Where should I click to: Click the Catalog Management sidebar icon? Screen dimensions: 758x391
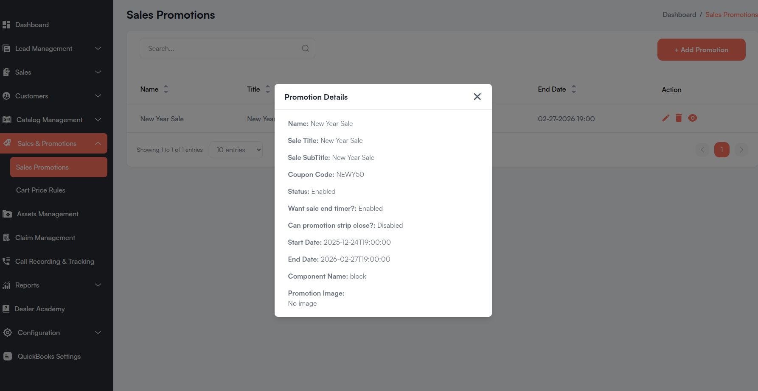[x=7, y=120]
